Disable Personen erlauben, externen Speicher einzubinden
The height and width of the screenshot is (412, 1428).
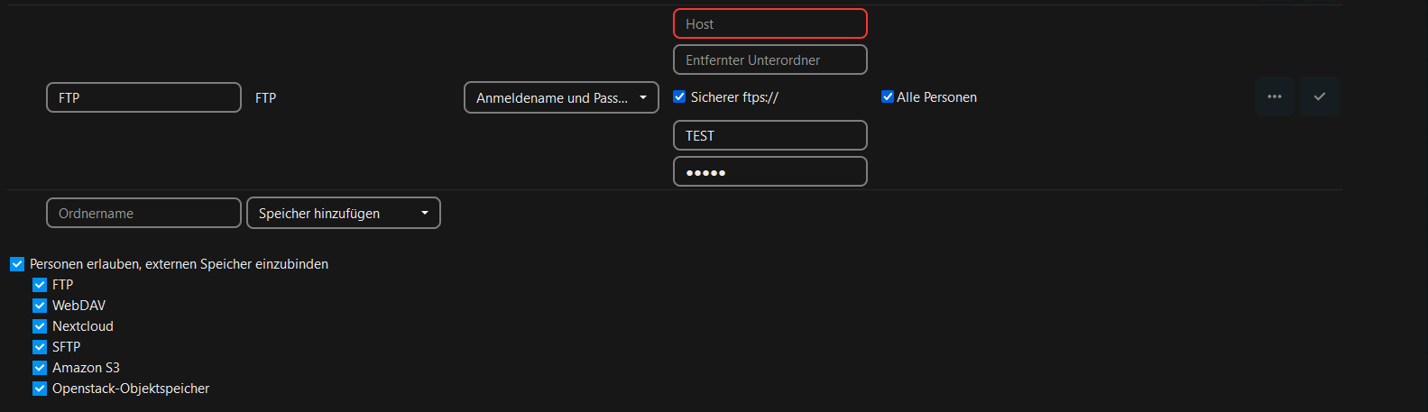tap(17, 264)
